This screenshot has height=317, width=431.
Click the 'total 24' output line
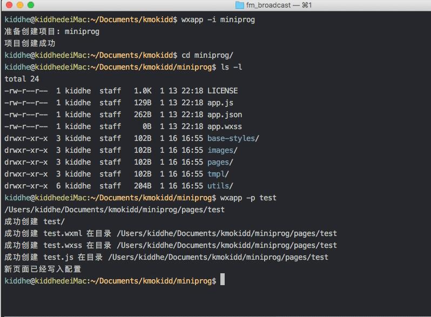point(22,79)
